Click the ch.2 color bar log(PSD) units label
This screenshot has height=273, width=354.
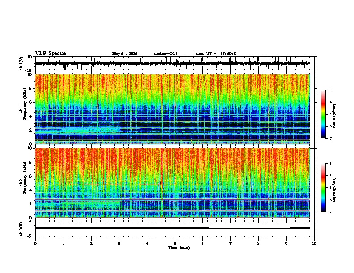tap(335, 190)
